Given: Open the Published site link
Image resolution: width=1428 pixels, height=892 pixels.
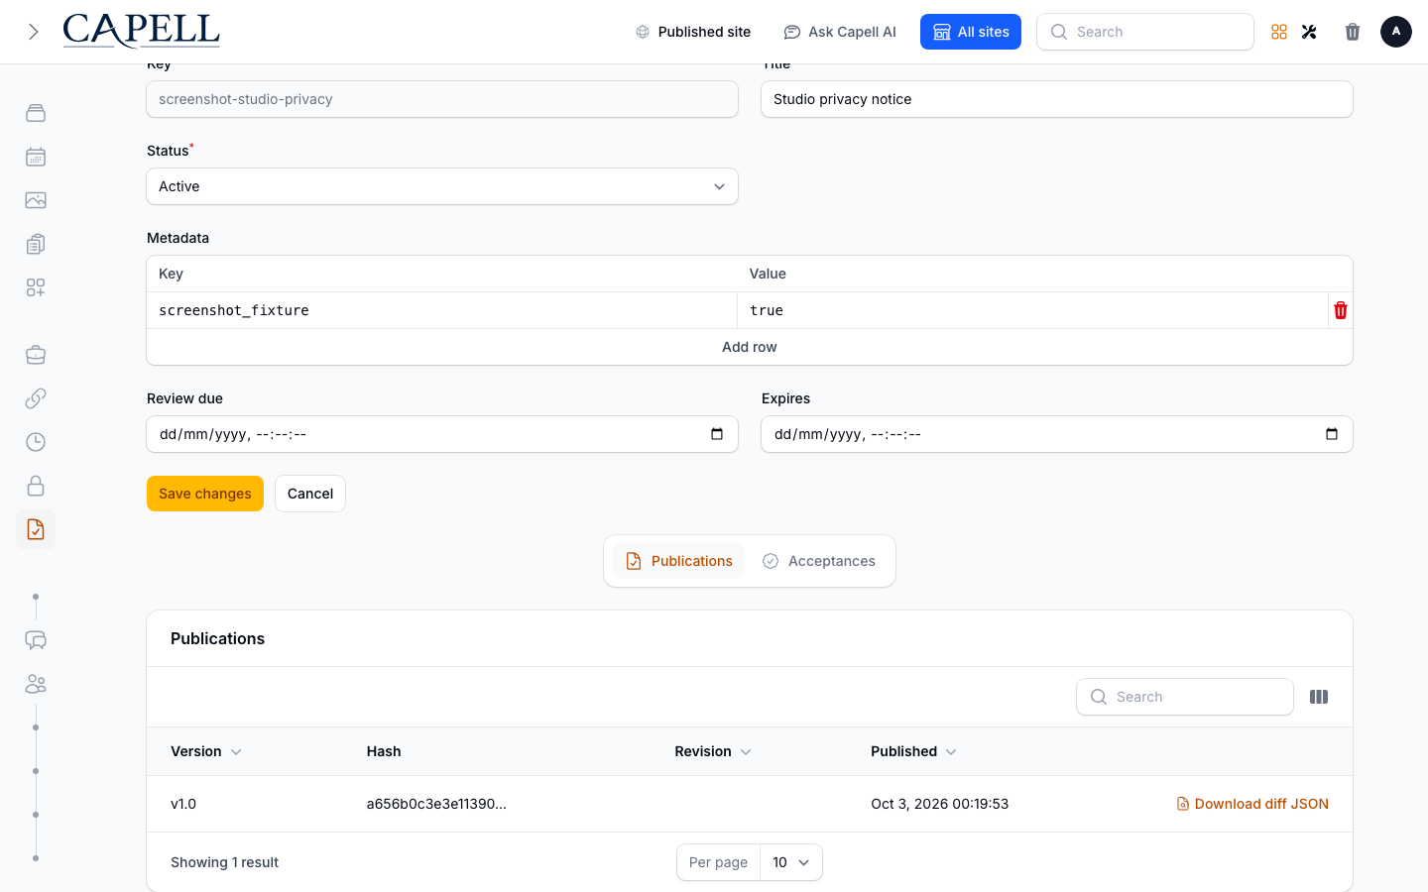Looking at the screenshot, I should 692,32.
